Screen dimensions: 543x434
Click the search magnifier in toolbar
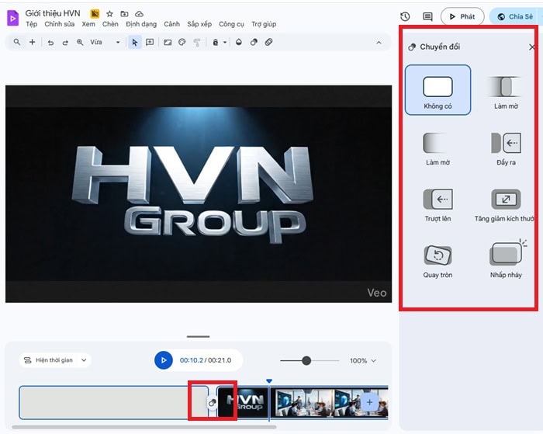17,43
